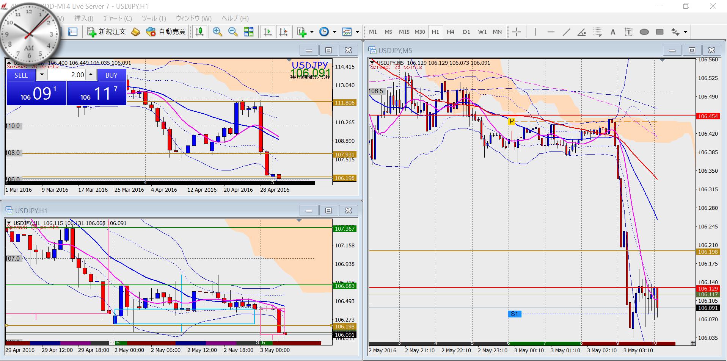Switch to the M15 timeframe
Screen dimensions: 727x361
[x=404, y=32]
